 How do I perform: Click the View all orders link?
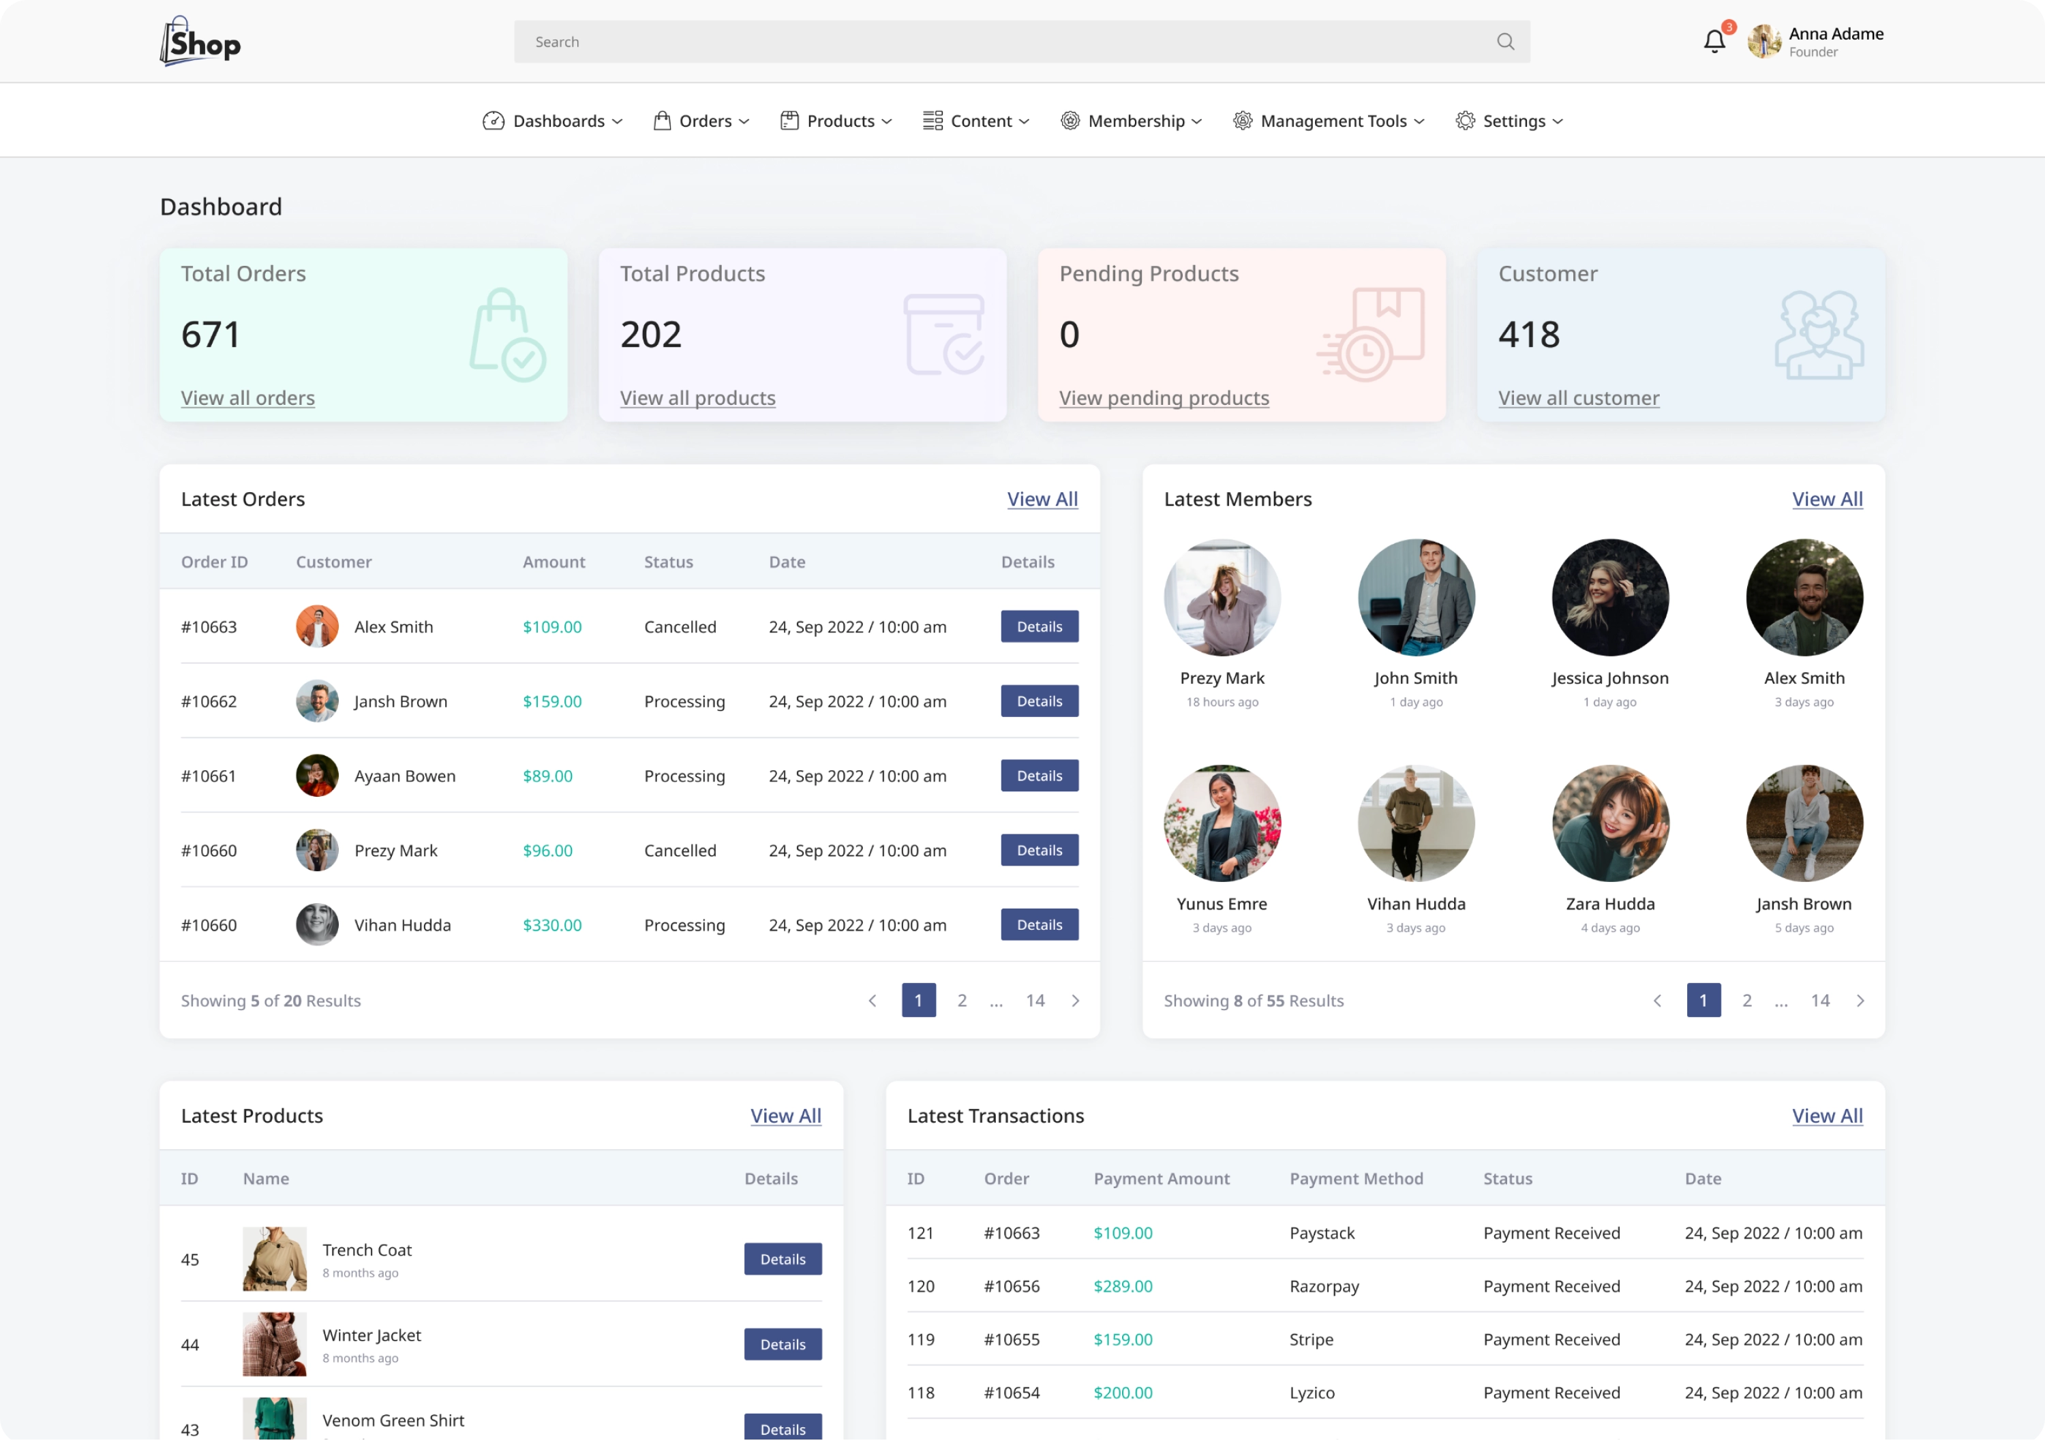(x=247, y=398)
